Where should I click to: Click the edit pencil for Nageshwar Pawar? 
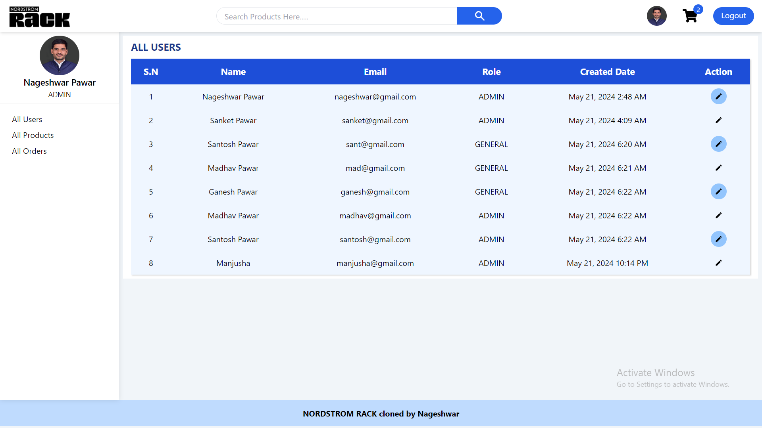718,96
